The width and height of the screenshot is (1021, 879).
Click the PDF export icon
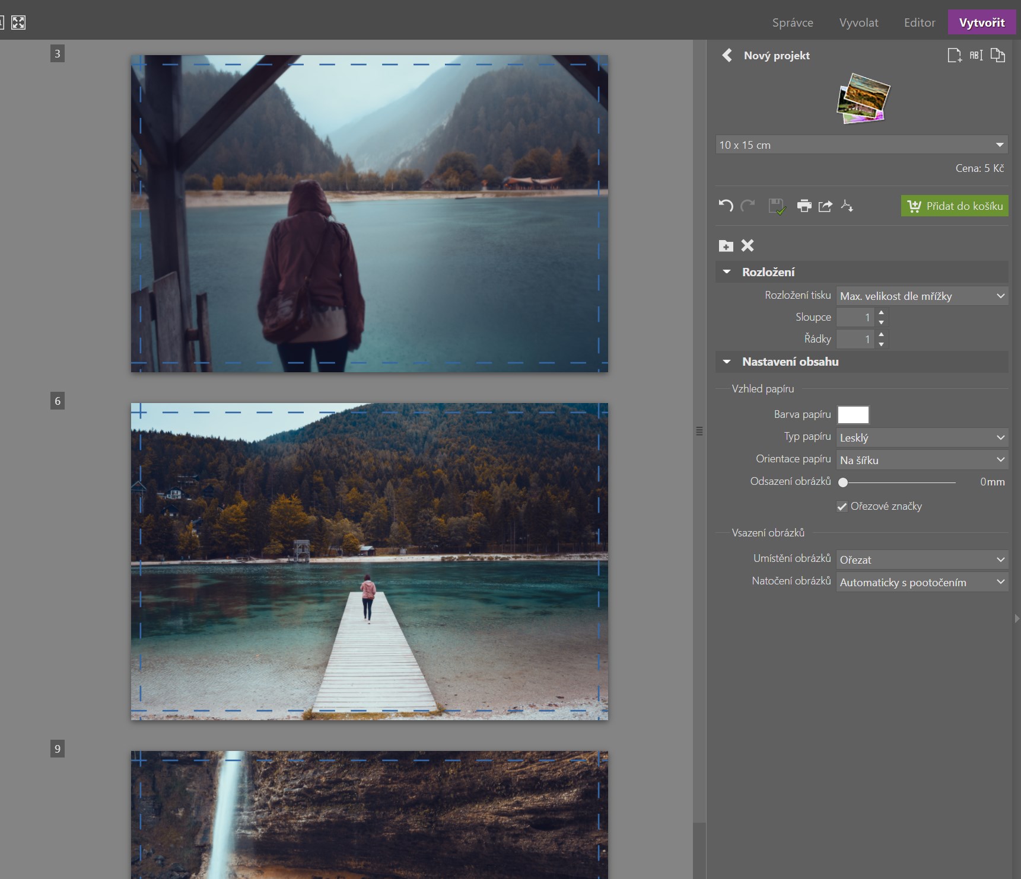(x=847, y=206)
